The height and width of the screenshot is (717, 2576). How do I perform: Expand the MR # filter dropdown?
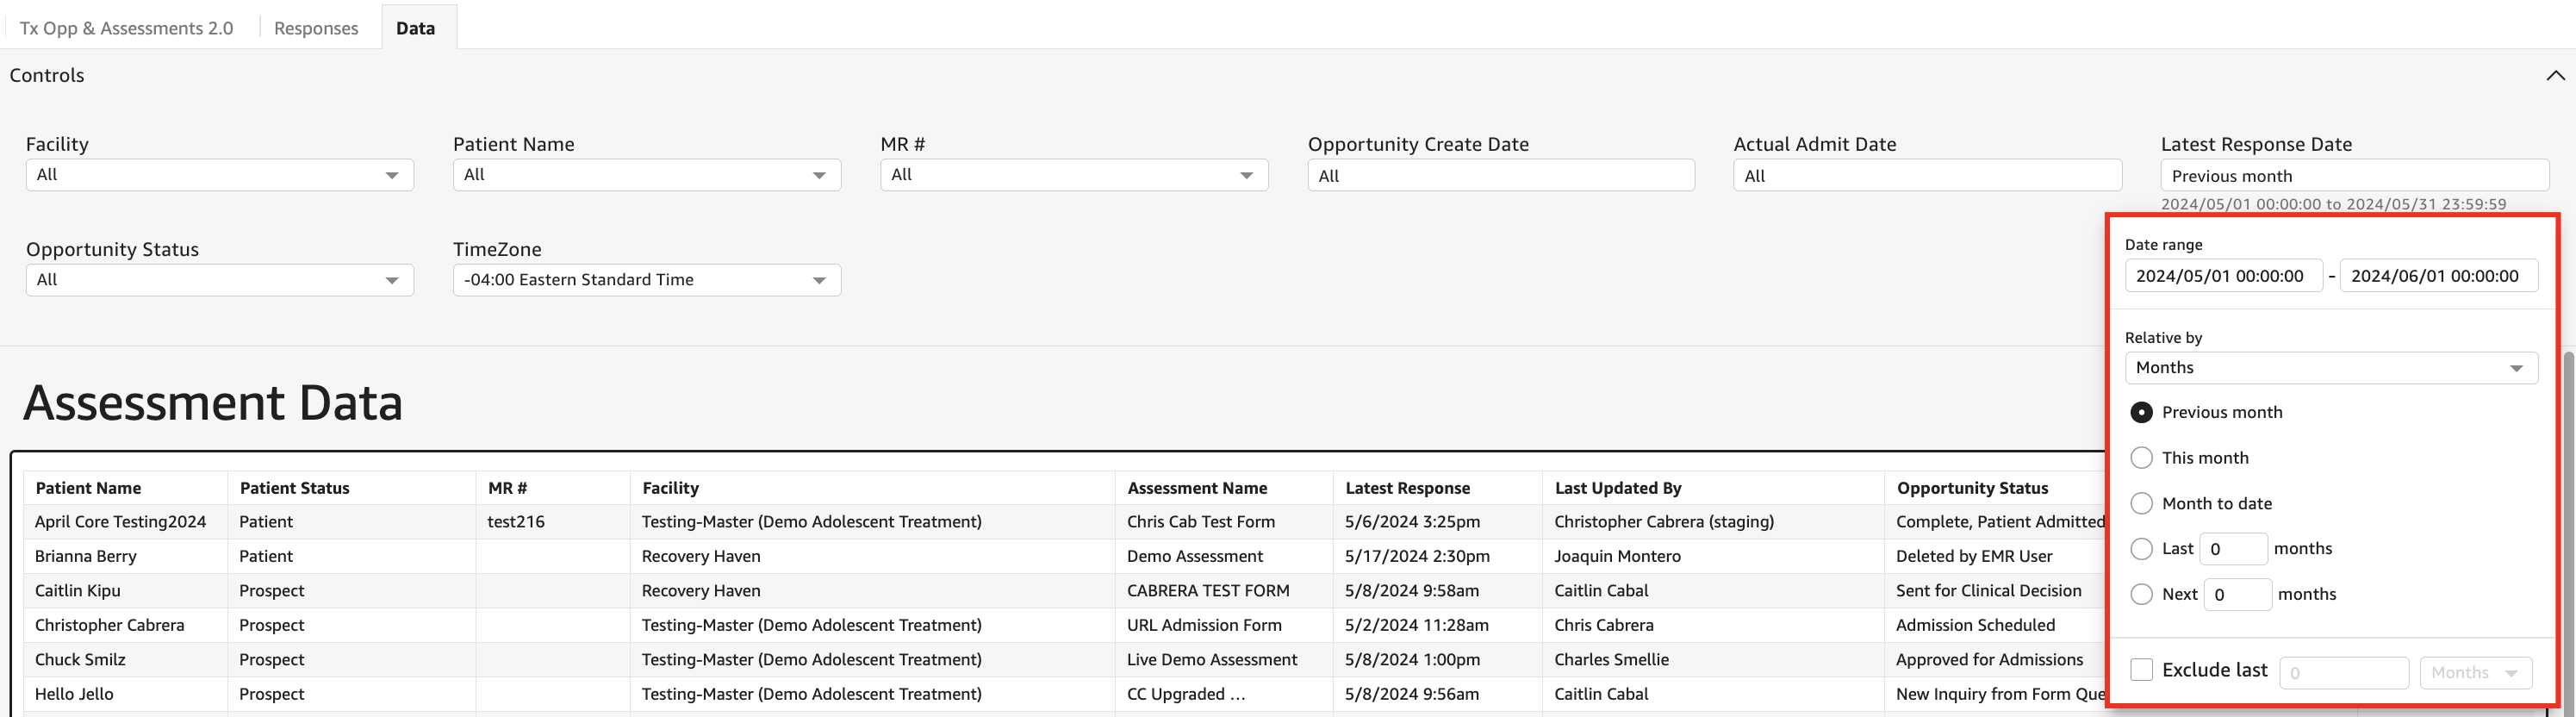[1073, 175]
